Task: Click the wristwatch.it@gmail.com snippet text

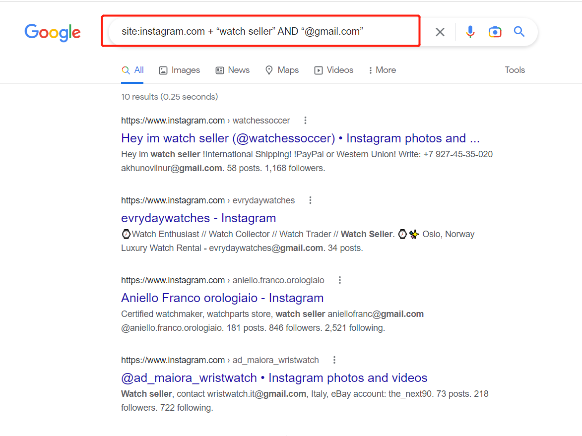Action: click(x=257, y=394)
